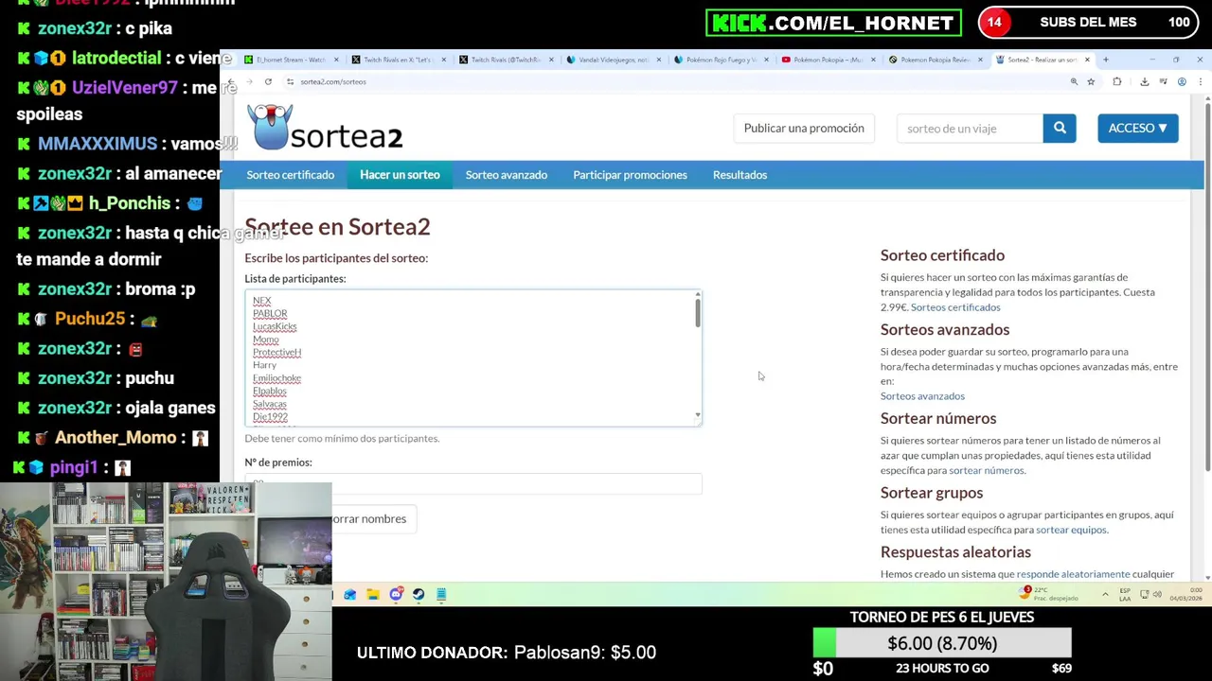Open the browser downloads icon
This screenshot has height=681, width=1212.
point(1144,81)
